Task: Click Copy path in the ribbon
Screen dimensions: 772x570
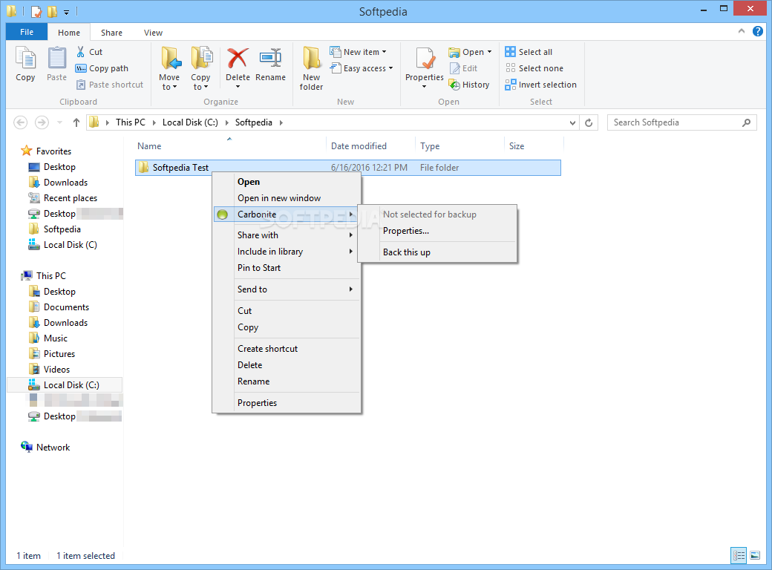Action: pyautogui.click(x=102, y=68)
